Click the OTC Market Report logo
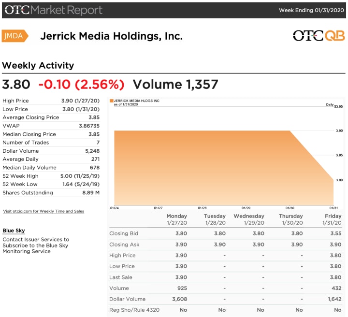This screenshot has width=348, height=317. point(54,10)
